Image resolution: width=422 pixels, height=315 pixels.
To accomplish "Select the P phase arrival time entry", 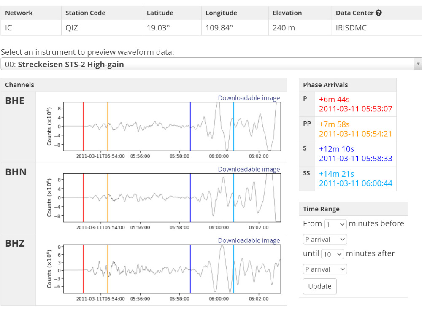I will pos(355,104).
